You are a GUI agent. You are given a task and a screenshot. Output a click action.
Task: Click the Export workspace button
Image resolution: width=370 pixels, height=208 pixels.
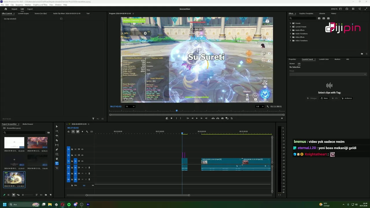pyautogui.click(x=30, y=9)
